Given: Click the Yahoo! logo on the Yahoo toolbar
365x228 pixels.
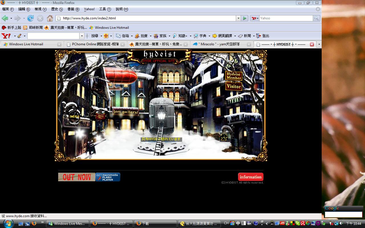Looking at the screenshot, I should (x=6, y=36).
